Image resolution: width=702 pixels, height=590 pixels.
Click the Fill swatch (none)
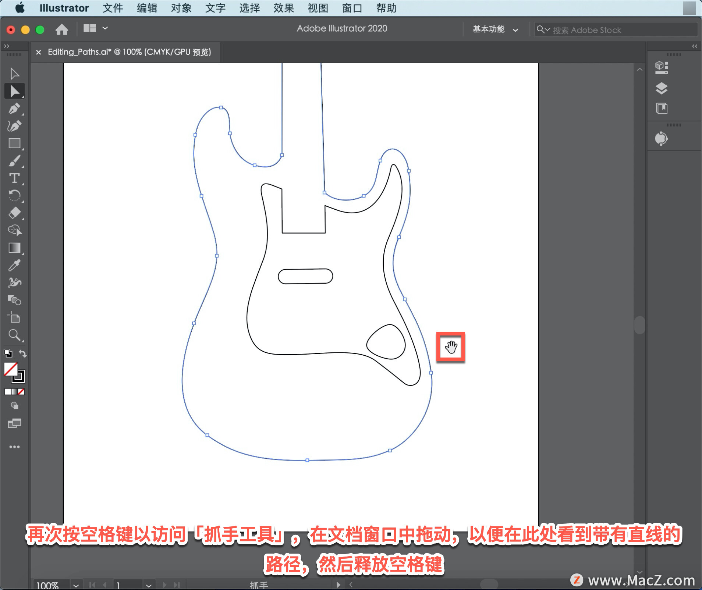tap(11, 369)
